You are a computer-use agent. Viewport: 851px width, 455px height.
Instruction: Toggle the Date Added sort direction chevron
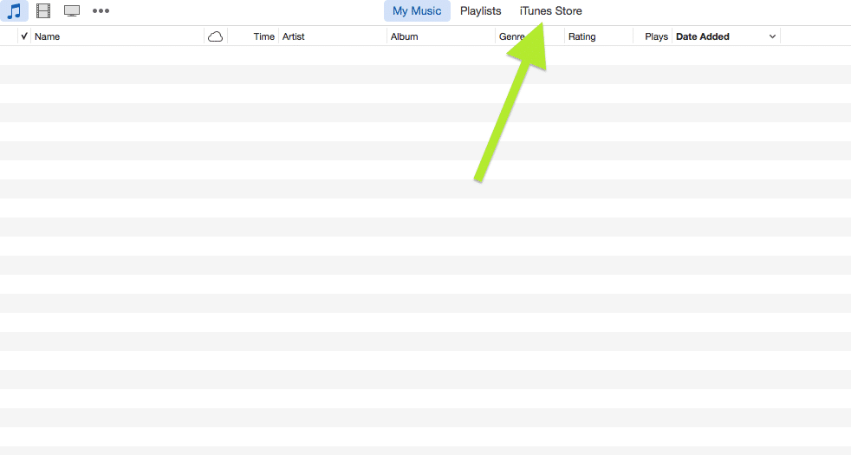pos(772,36)
